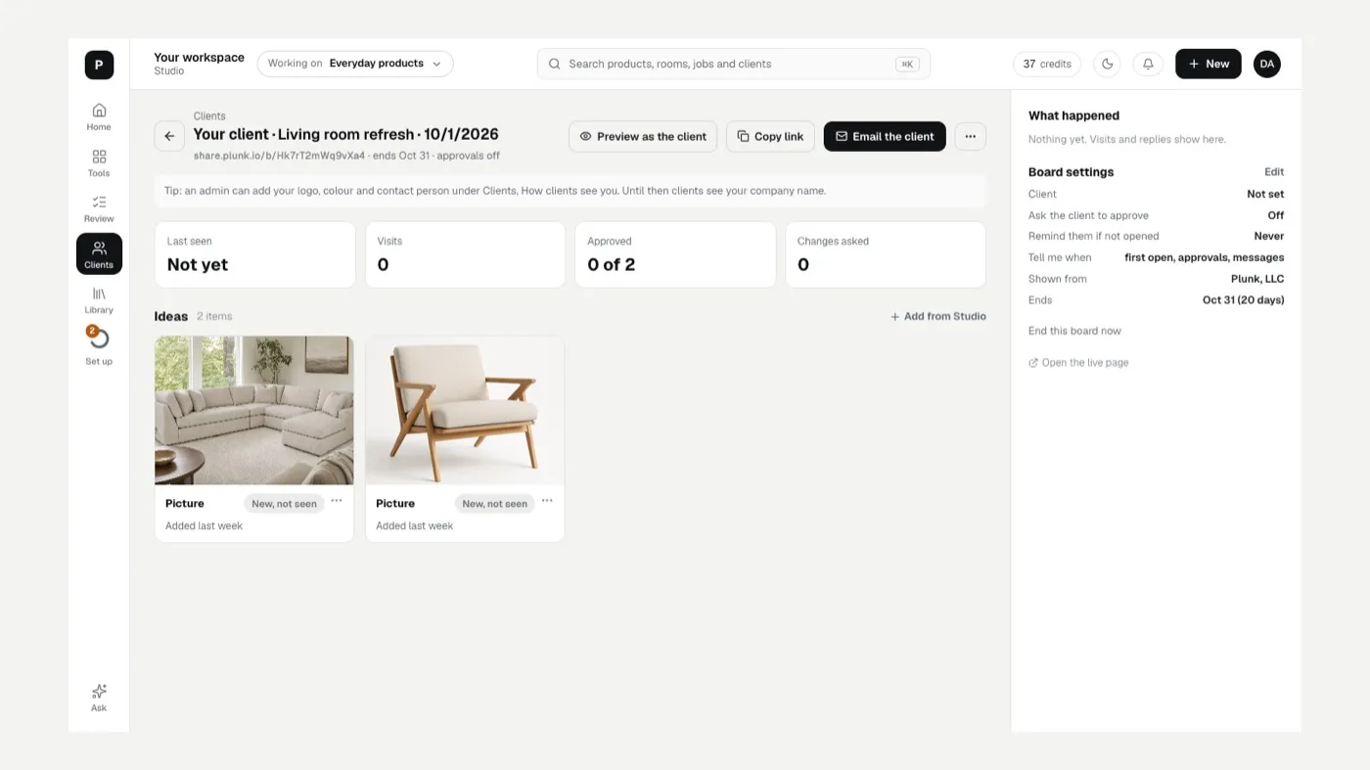Open the live page link
This screenshot has height=770, width=1370.
pos(1078,362)
